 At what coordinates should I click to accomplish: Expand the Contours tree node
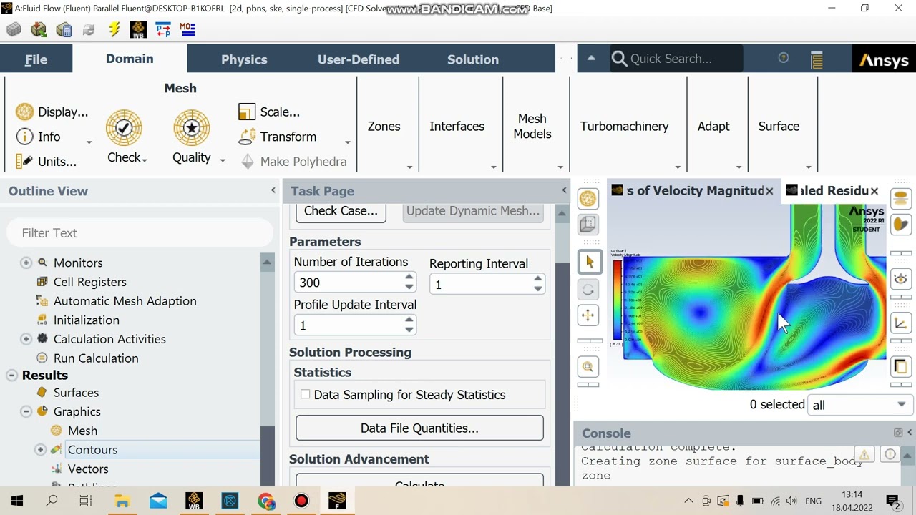[x=41, y=449]
